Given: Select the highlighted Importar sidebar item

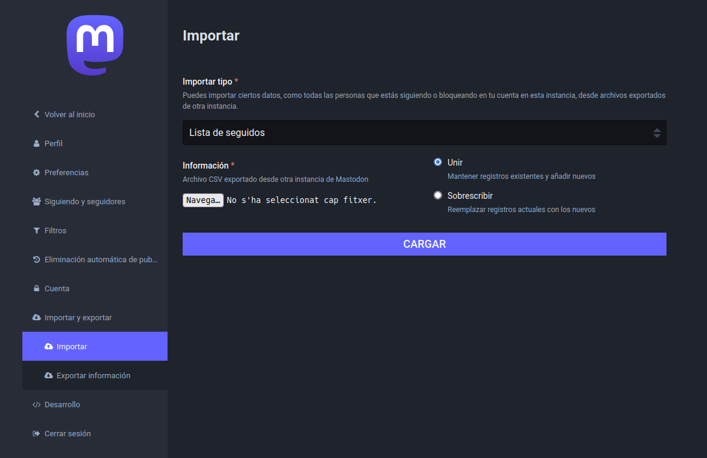Looking at the screenshot, I should (71, 346).
